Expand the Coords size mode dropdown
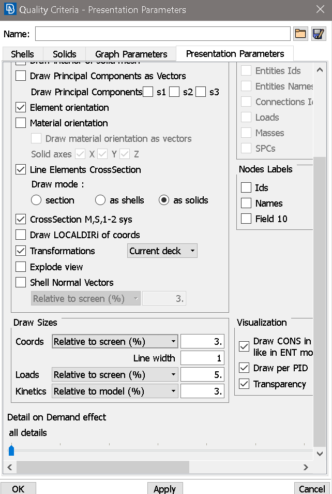The width and height of the screenshot is (332, 494). pos(115,342)
